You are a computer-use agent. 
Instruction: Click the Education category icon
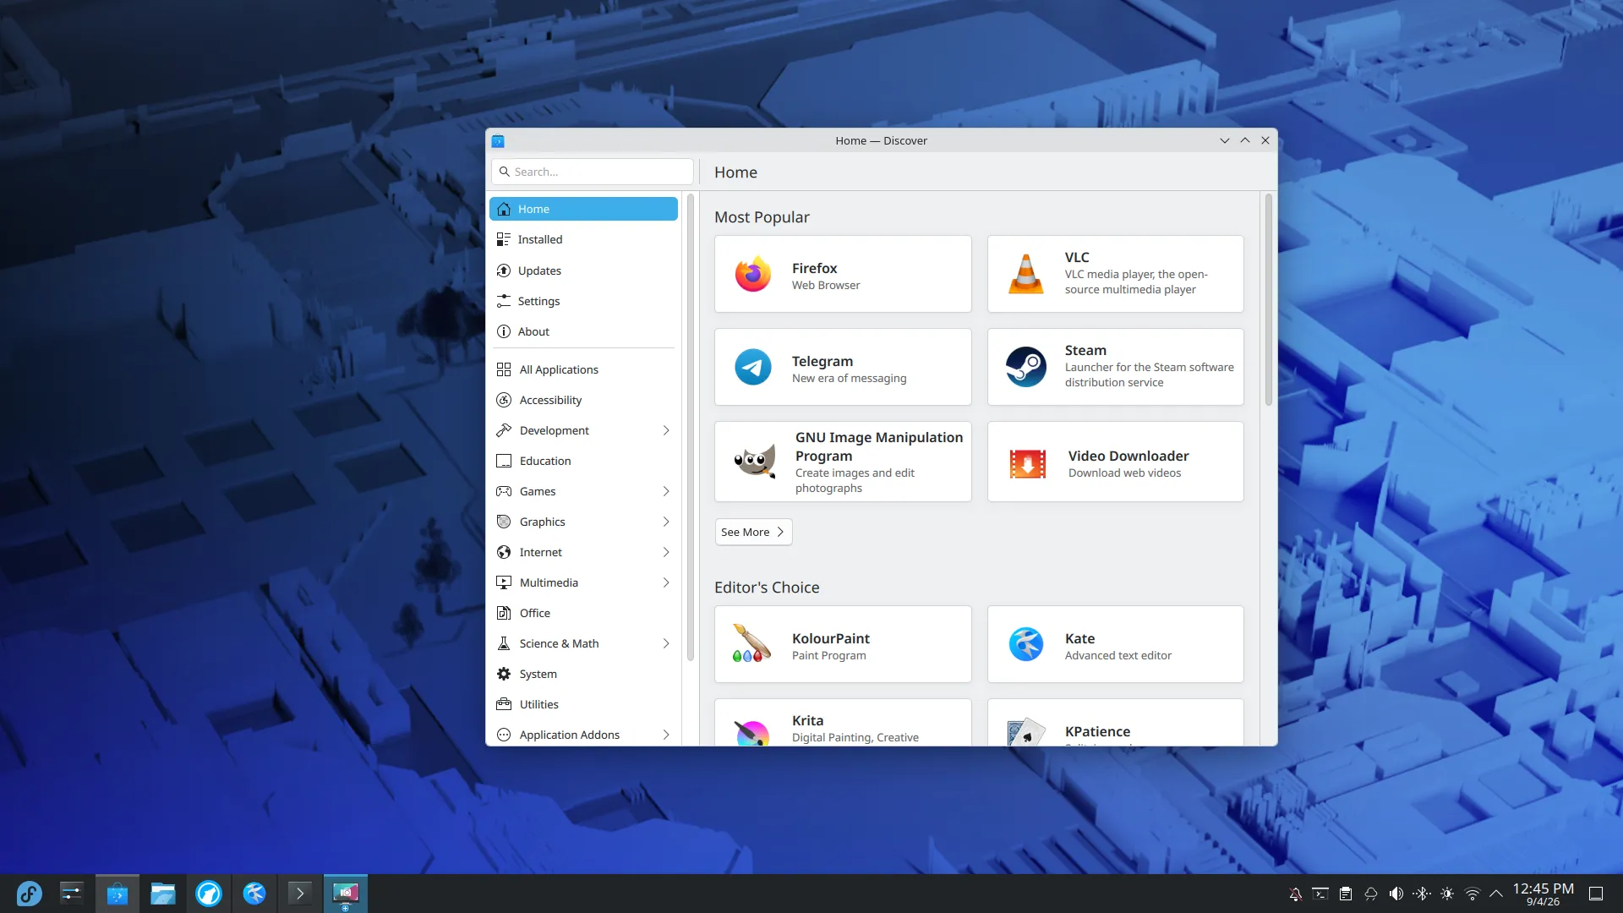pyautogui.click(x=504, y=461)
